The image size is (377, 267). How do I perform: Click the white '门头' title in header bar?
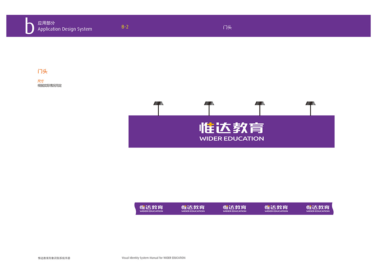tap(227, 27)
